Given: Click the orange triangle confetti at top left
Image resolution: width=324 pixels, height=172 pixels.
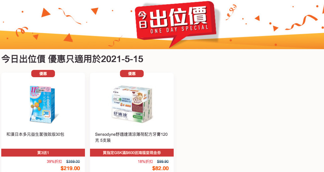Looking at the screenshot, I should (45, 12).
